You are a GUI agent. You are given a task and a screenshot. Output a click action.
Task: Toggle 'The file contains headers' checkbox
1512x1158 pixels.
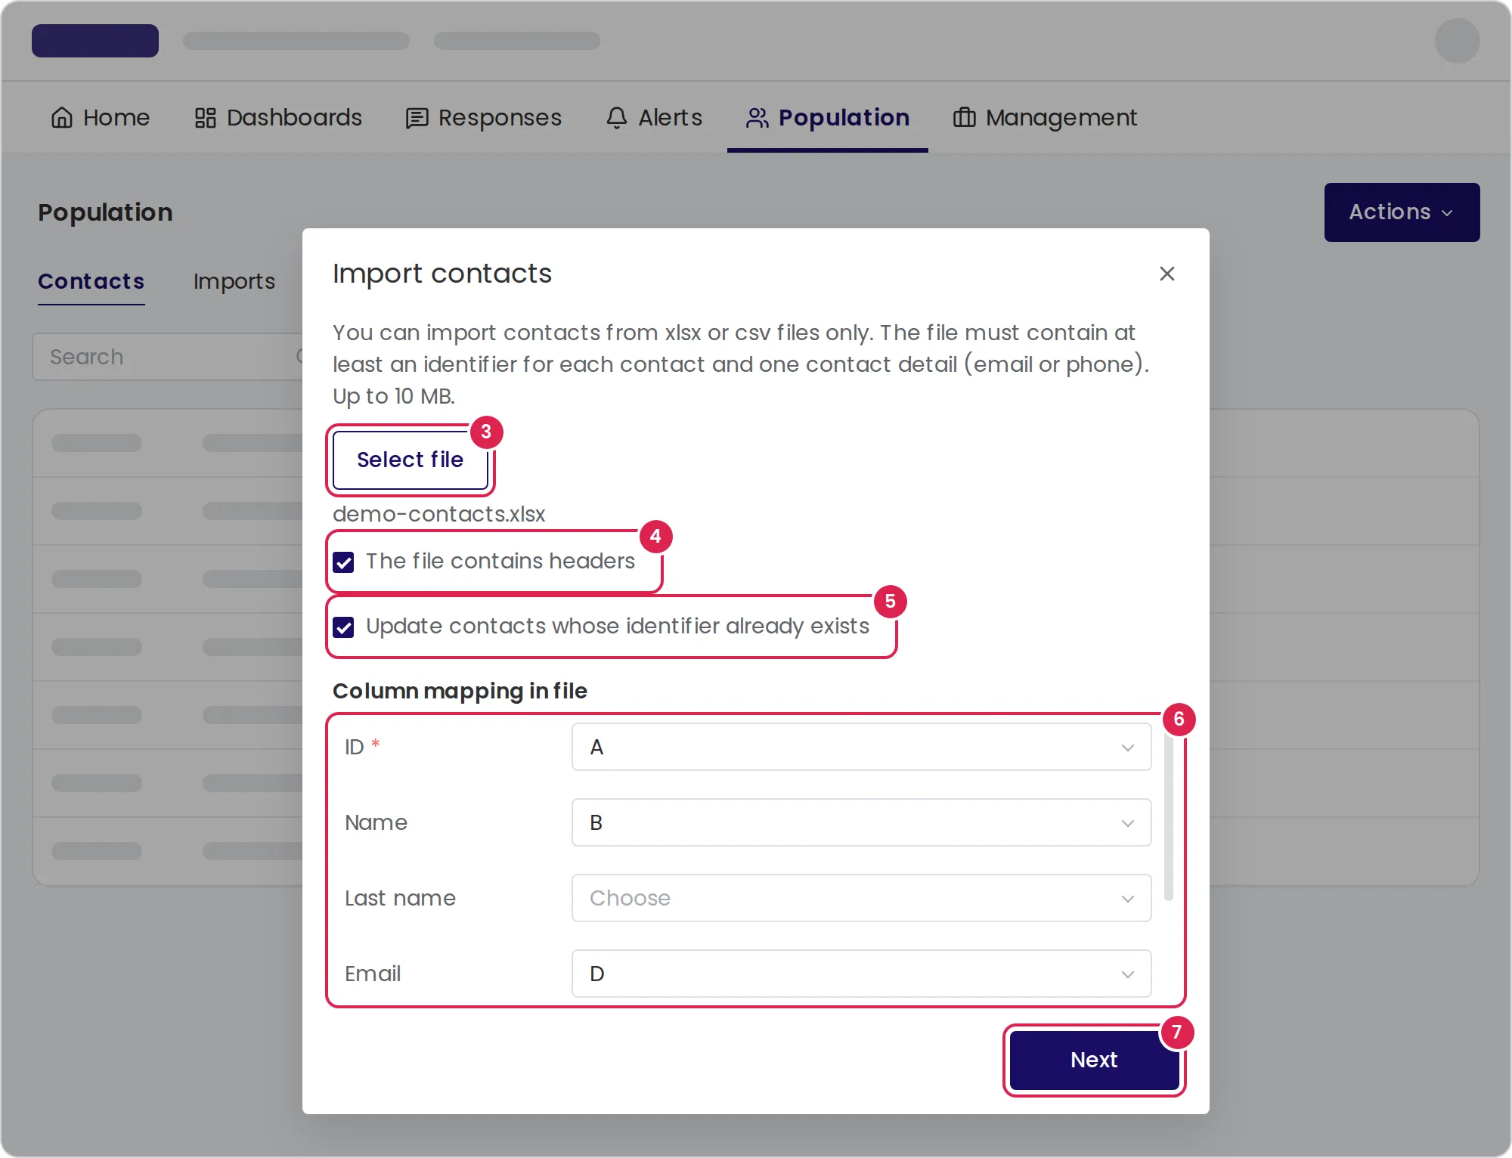(343, 562)
